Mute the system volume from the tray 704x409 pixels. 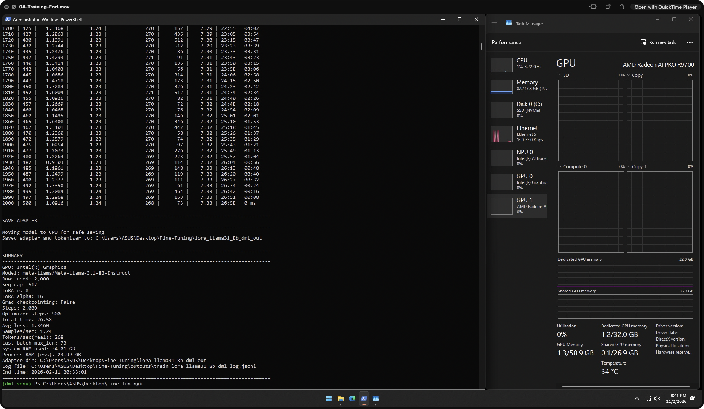[x=658, y=398]
